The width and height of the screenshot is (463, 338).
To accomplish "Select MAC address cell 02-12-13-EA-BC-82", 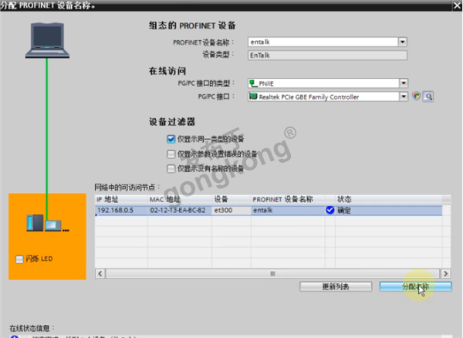I will click(x=180, y=210).
